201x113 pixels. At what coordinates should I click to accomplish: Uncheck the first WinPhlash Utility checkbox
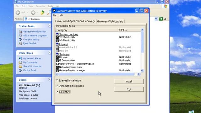[x=57, y=37]
